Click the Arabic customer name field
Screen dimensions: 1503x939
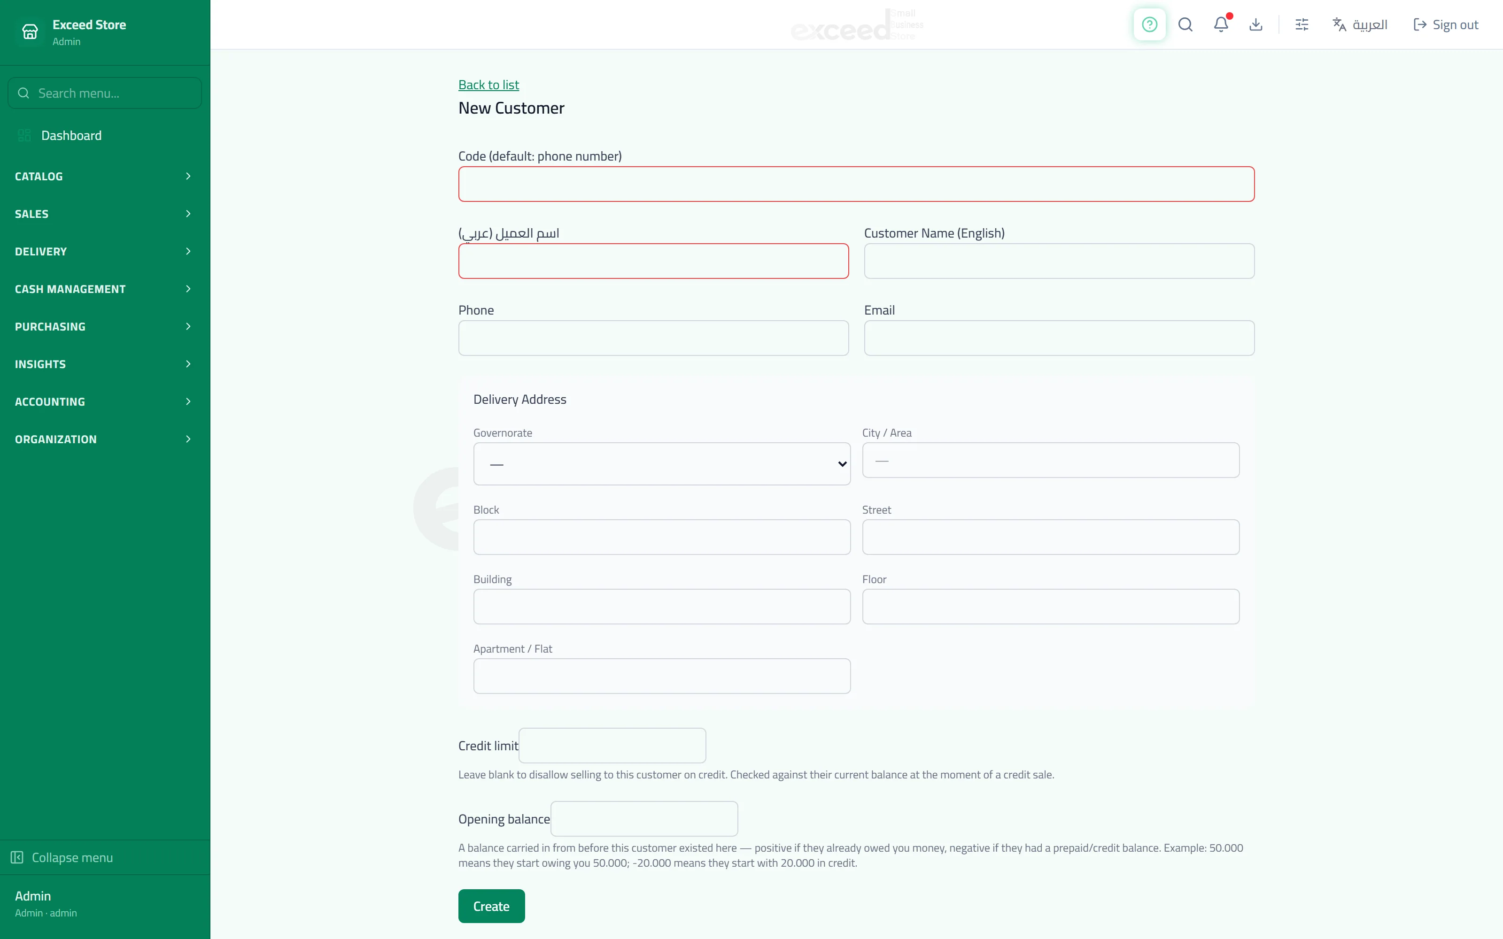[653, 261]
